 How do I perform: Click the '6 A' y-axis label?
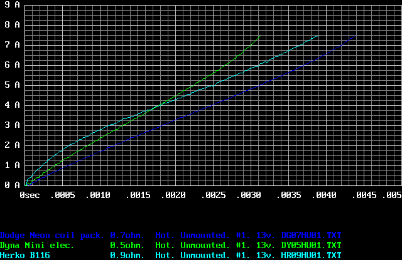(x=12, y=65)
